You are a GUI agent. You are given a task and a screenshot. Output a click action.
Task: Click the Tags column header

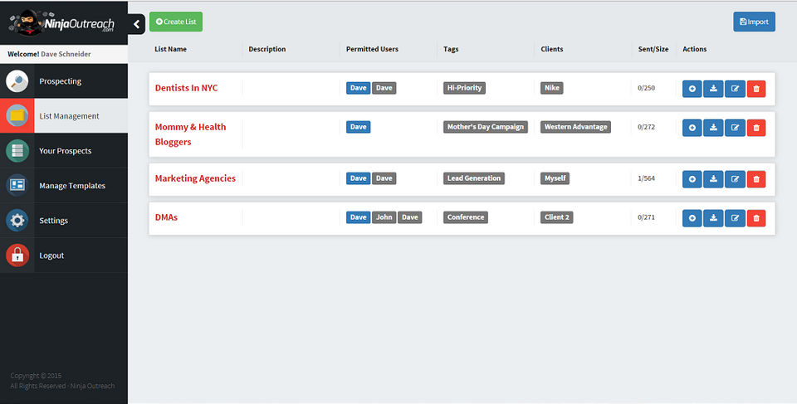[x=451, y=49]
